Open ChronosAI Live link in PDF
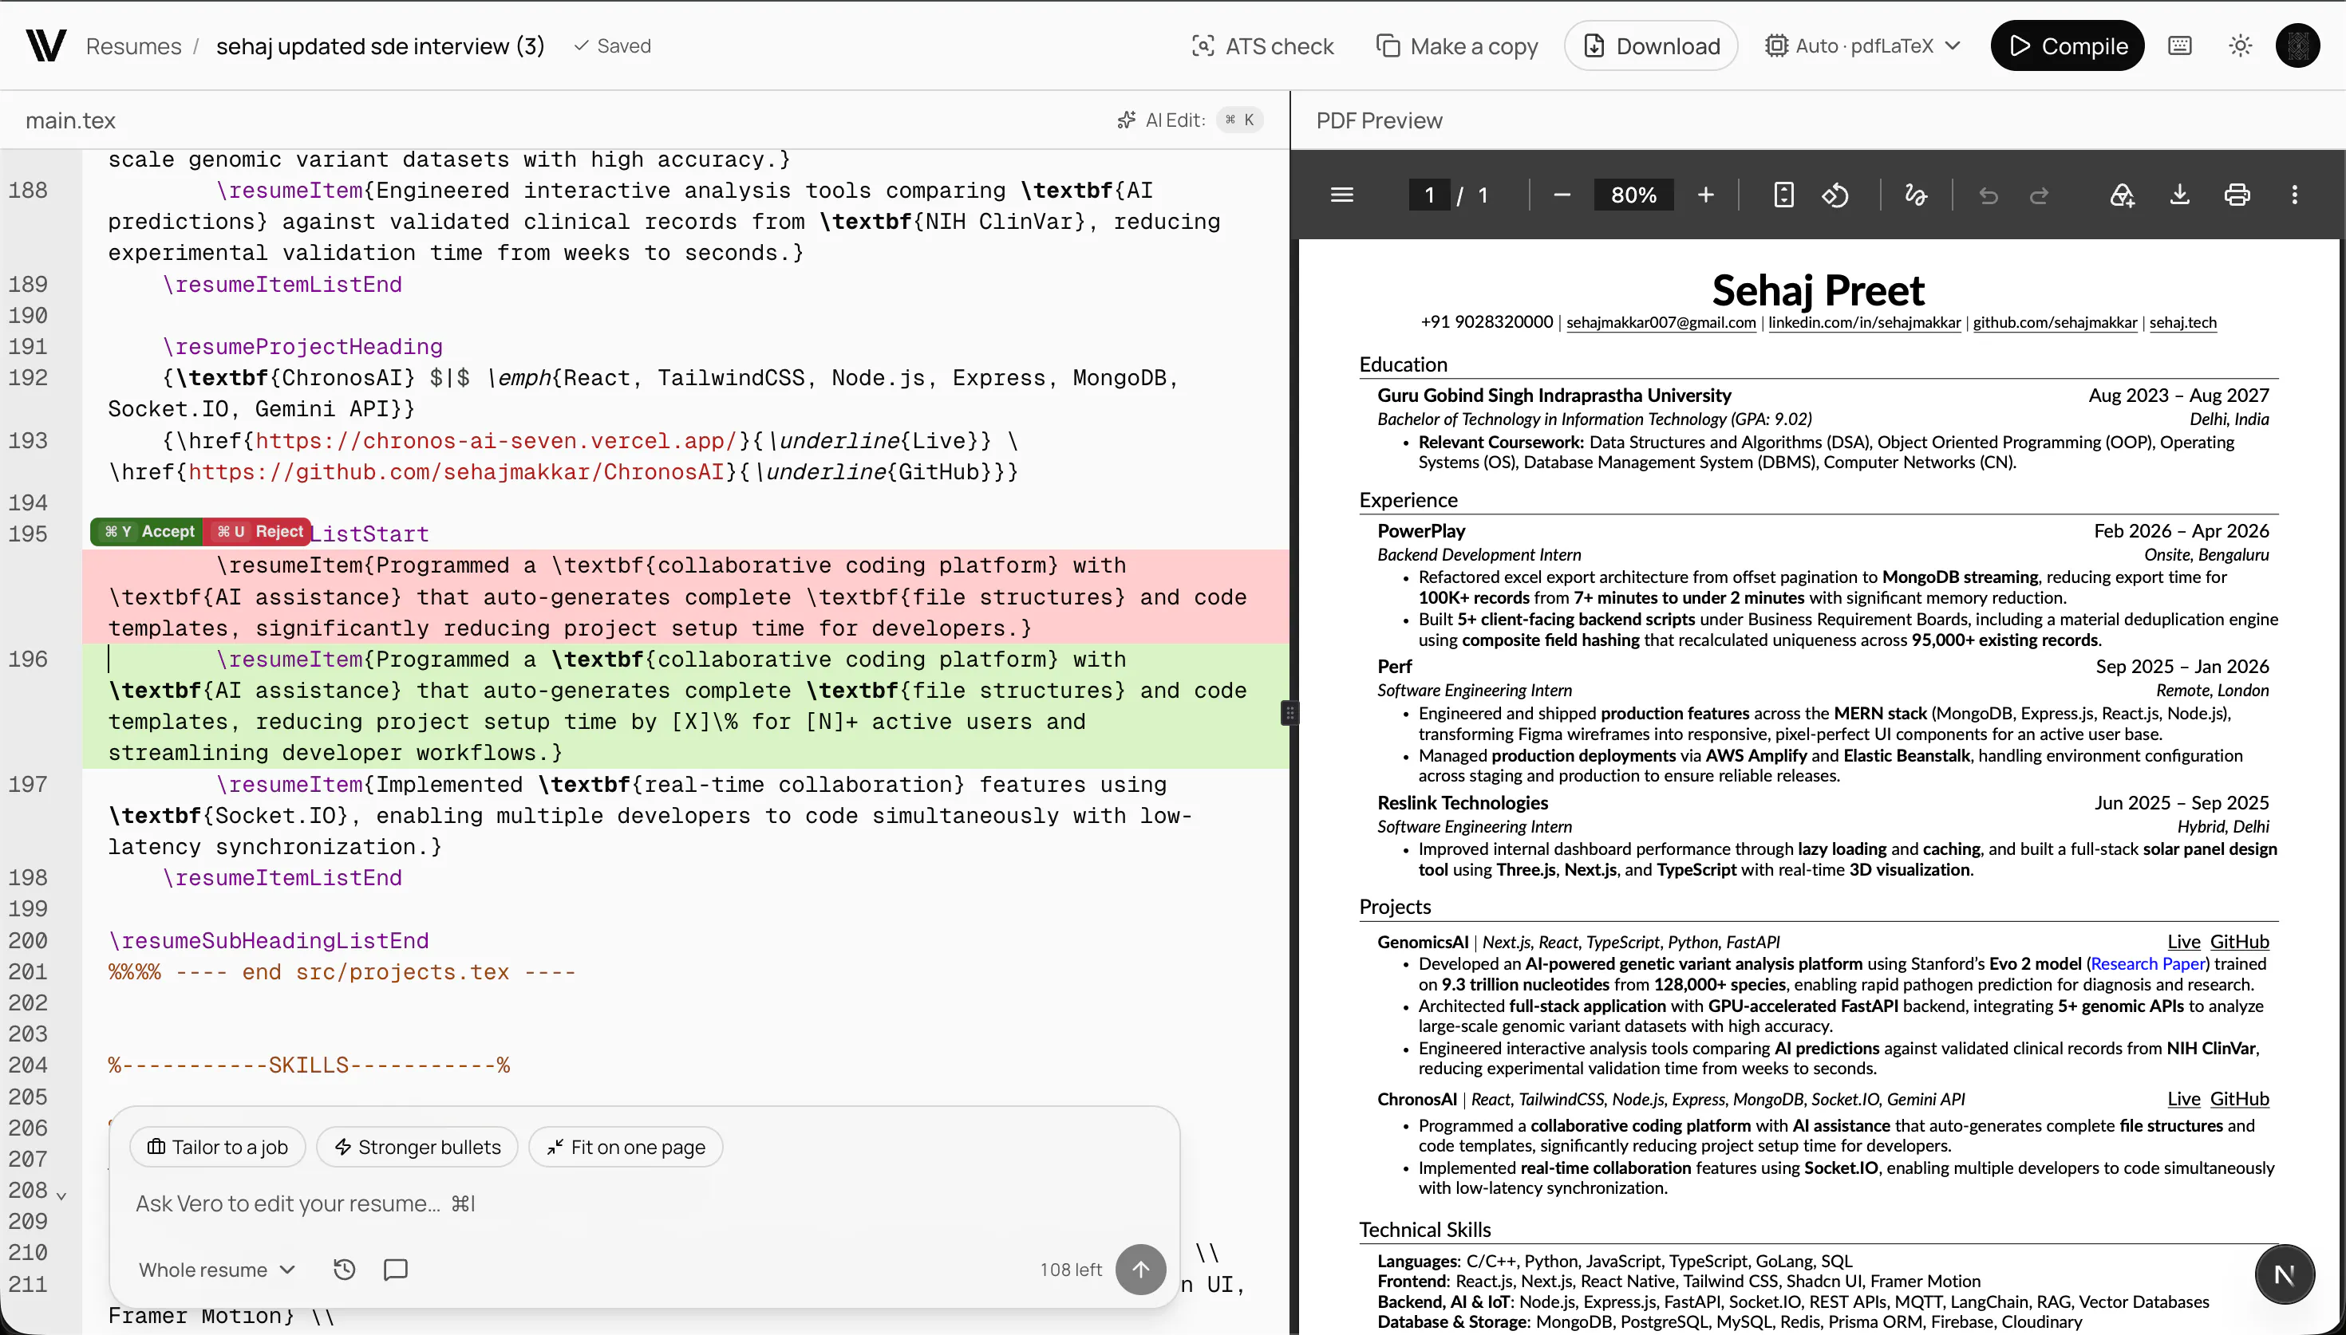Image resolution: width=2346 pixels, height=1335 pixels. 2184,1098
